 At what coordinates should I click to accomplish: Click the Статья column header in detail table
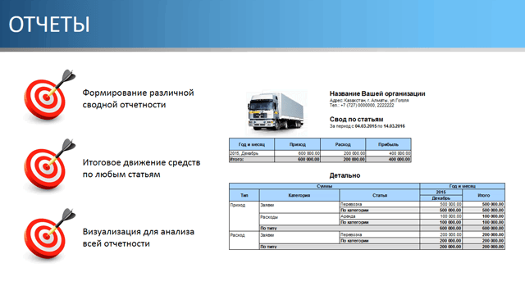pos(380,195)
